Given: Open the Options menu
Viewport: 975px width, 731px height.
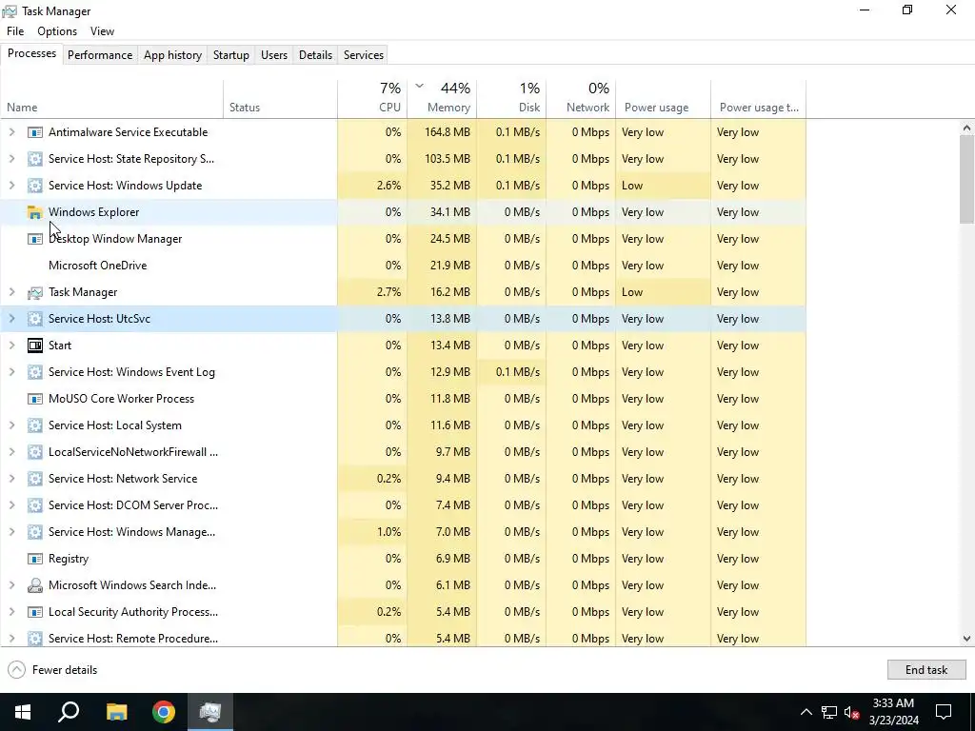Looking at the screenshot, I should coord(57,31).
